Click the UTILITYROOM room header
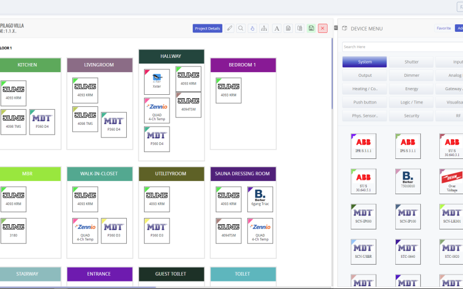The height and width of the screenshot is (289, 463). (x=171, y=174)
